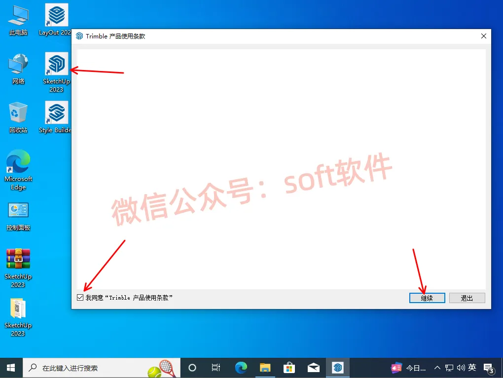
Task: Uncheck 我同意 Trimble 产品使用条款 checkbox
Action: tap(80, 298)
